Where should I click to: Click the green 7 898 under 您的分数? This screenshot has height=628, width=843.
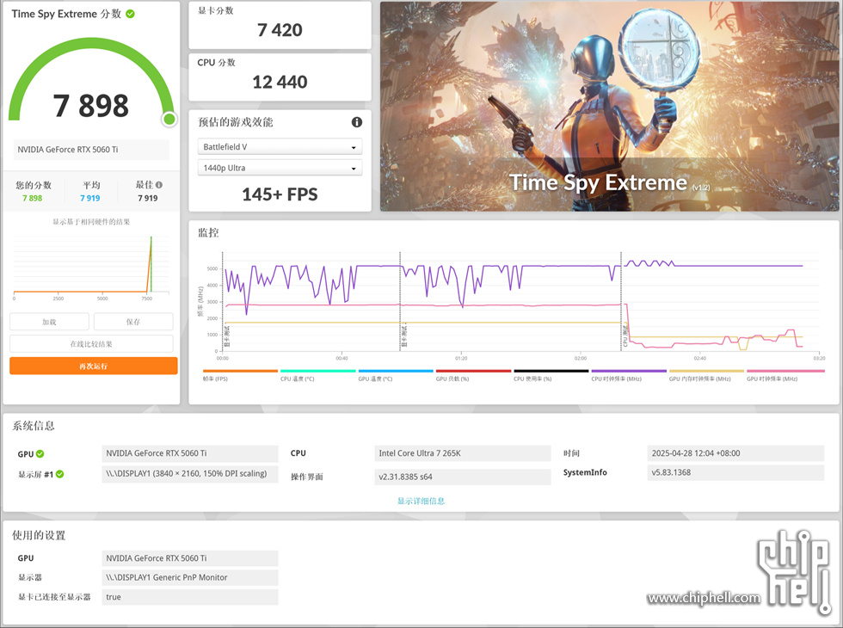click(33, 198)
